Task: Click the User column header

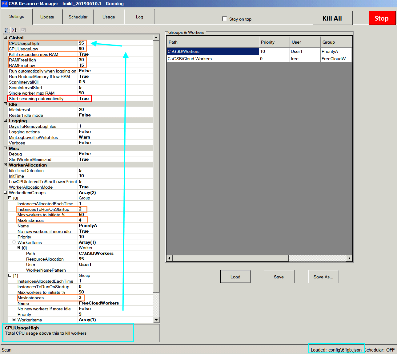Action: coord(305,42)
